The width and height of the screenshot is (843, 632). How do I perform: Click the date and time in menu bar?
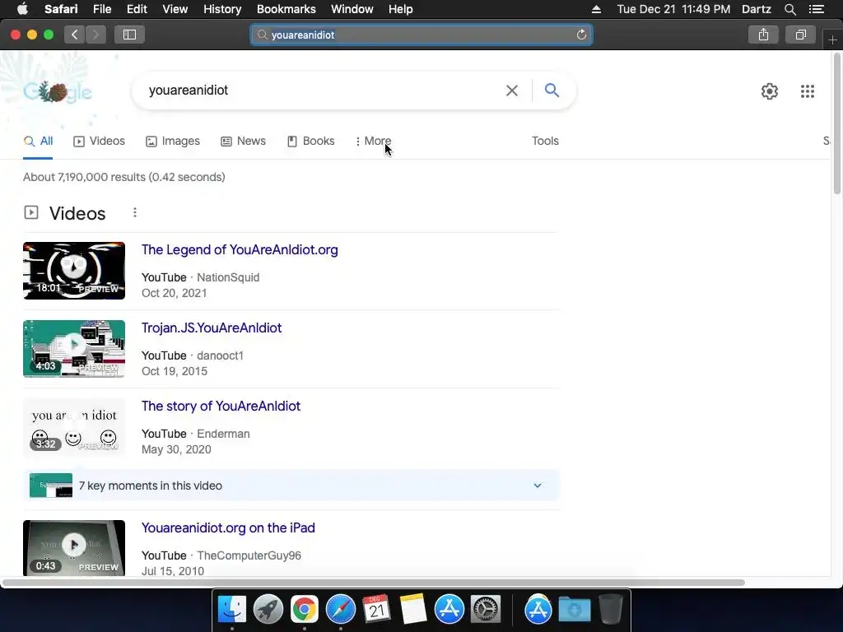click(x=673, y=9)
